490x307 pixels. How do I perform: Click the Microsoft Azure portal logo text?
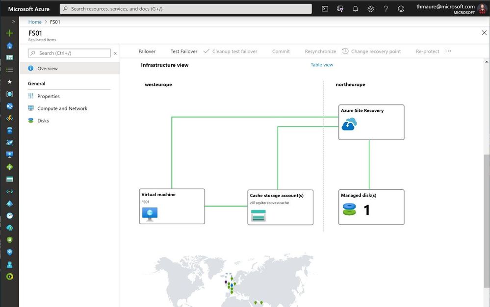29,9
